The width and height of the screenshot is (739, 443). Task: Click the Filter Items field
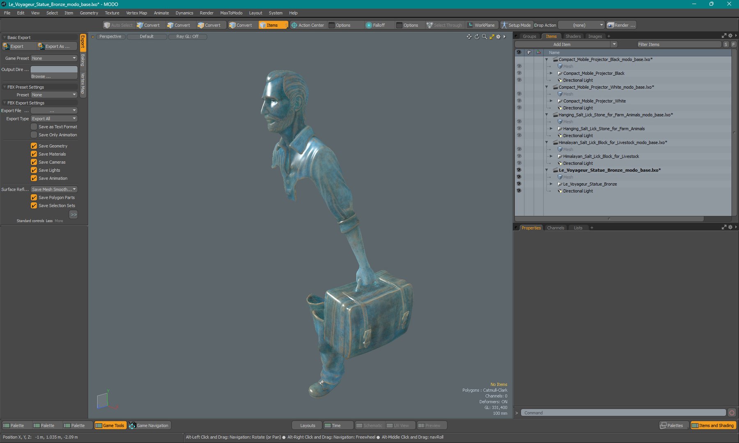coord(679,44)
